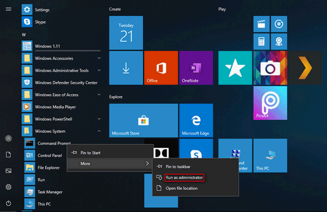Screen dimensions: 327x212
Task: Open the Calendar tile showing Tuesday 21
Action: (x=126, y=33)
